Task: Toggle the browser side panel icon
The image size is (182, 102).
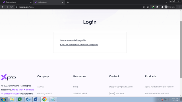Action: (162, 7)
